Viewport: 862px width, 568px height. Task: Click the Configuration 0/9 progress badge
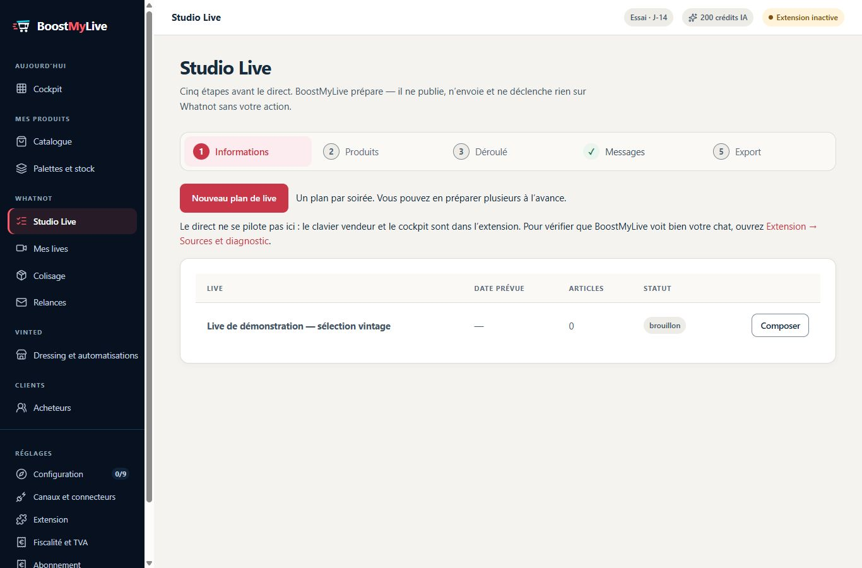click(x=121, y=474)
